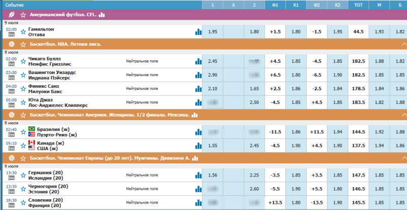Click the ТОТ column header

(358, 5)
